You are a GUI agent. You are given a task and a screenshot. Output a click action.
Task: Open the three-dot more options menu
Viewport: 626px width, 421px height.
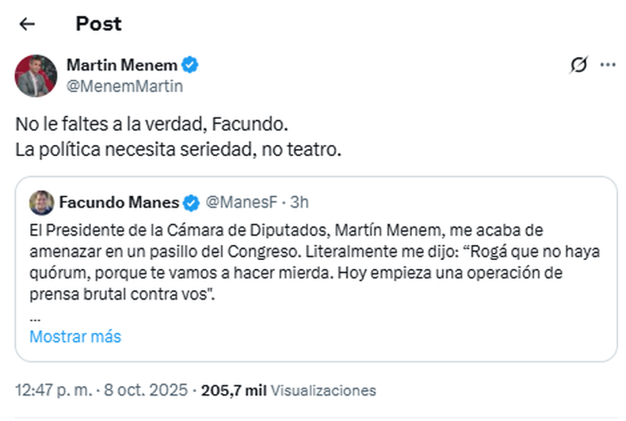[608, 65]
